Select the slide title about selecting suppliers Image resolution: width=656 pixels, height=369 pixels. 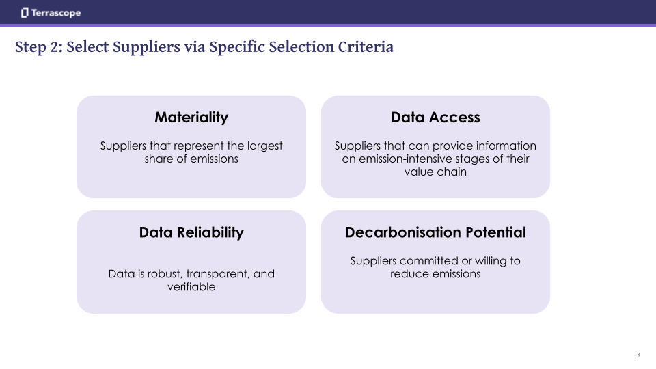(x=204, y=47)
